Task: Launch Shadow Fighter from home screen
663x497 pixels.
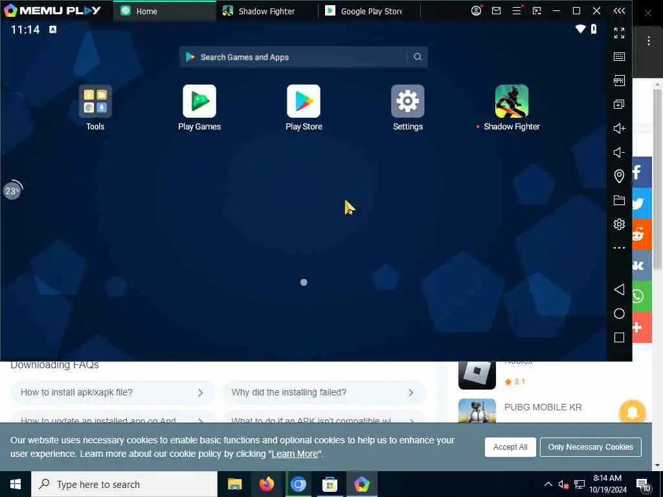Action: (511, 101)
